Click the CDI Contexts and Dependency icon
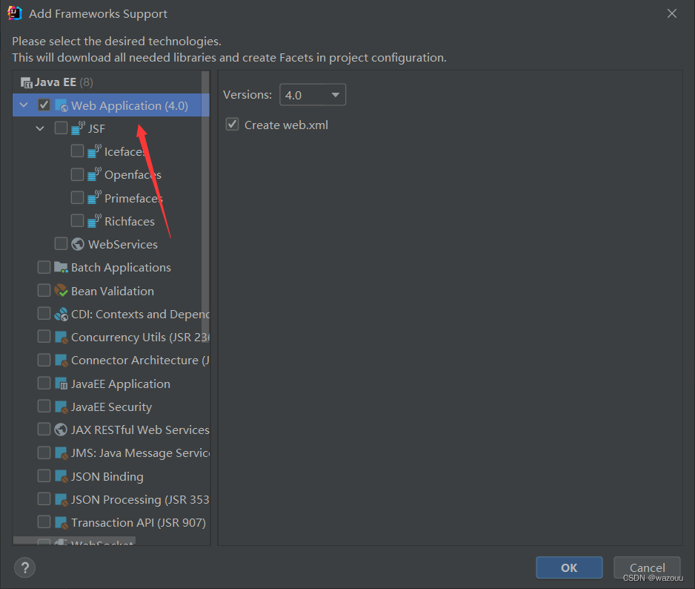Image resolution: width=695 pixels, height=589 pixels. coord(61,315)
